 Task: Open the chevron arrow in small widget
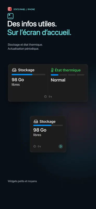[x=61, y=146]
